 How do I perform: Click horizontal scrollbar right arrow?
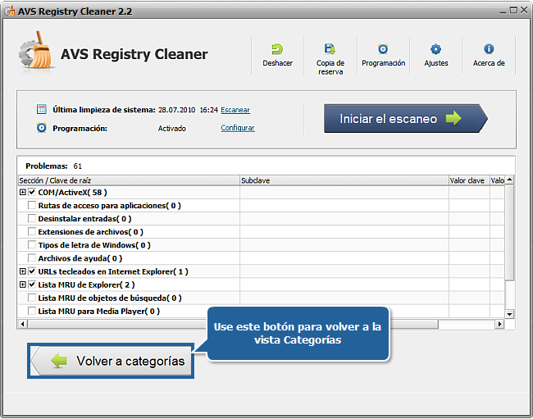(499, 324)
